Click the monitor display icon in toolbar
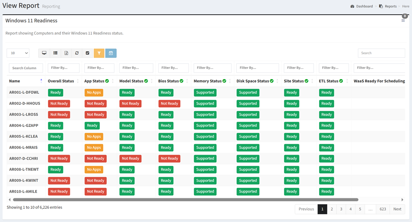Screen dimensions: 412x222 (44, 53)
